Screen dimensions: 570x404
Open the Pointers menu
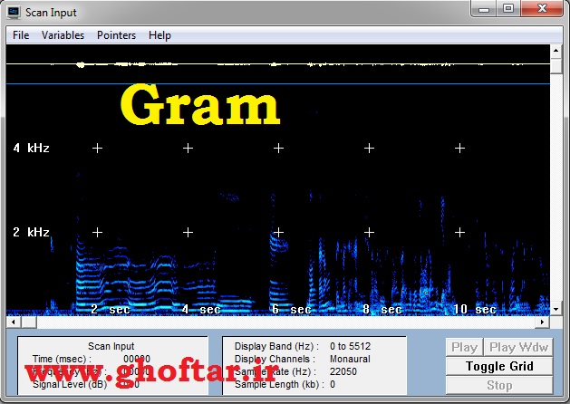(x=116, y=35)
